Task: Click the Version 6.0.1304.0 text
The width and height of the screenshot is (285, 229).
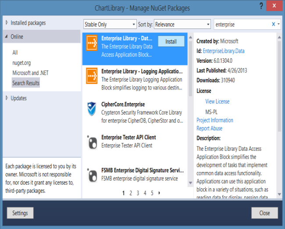Action: coord(214,61)
